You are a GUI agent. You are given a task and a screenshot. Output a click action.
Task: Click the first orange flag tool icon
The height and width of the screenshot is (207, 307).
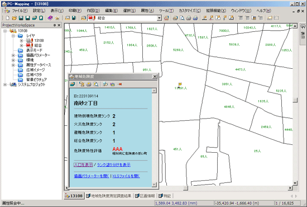(x=205, y=18)
